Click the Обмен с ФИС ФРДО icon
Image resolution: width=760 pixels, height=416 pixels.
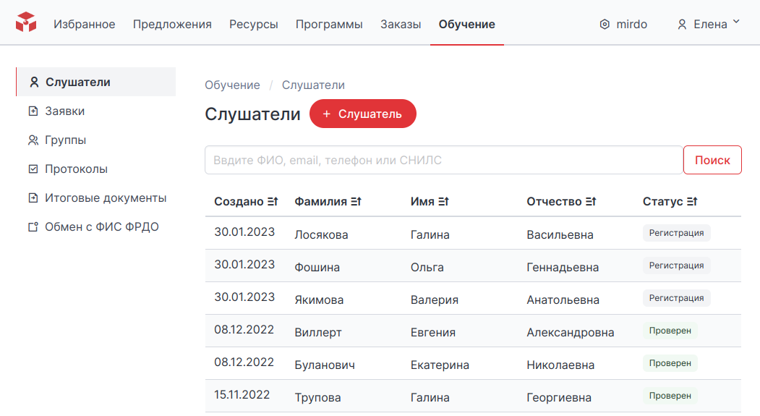[33, 227]
